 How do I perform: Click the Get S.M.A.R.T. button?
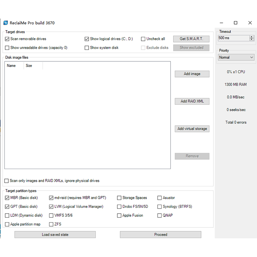pyautogui.click(x=191, y=39)
